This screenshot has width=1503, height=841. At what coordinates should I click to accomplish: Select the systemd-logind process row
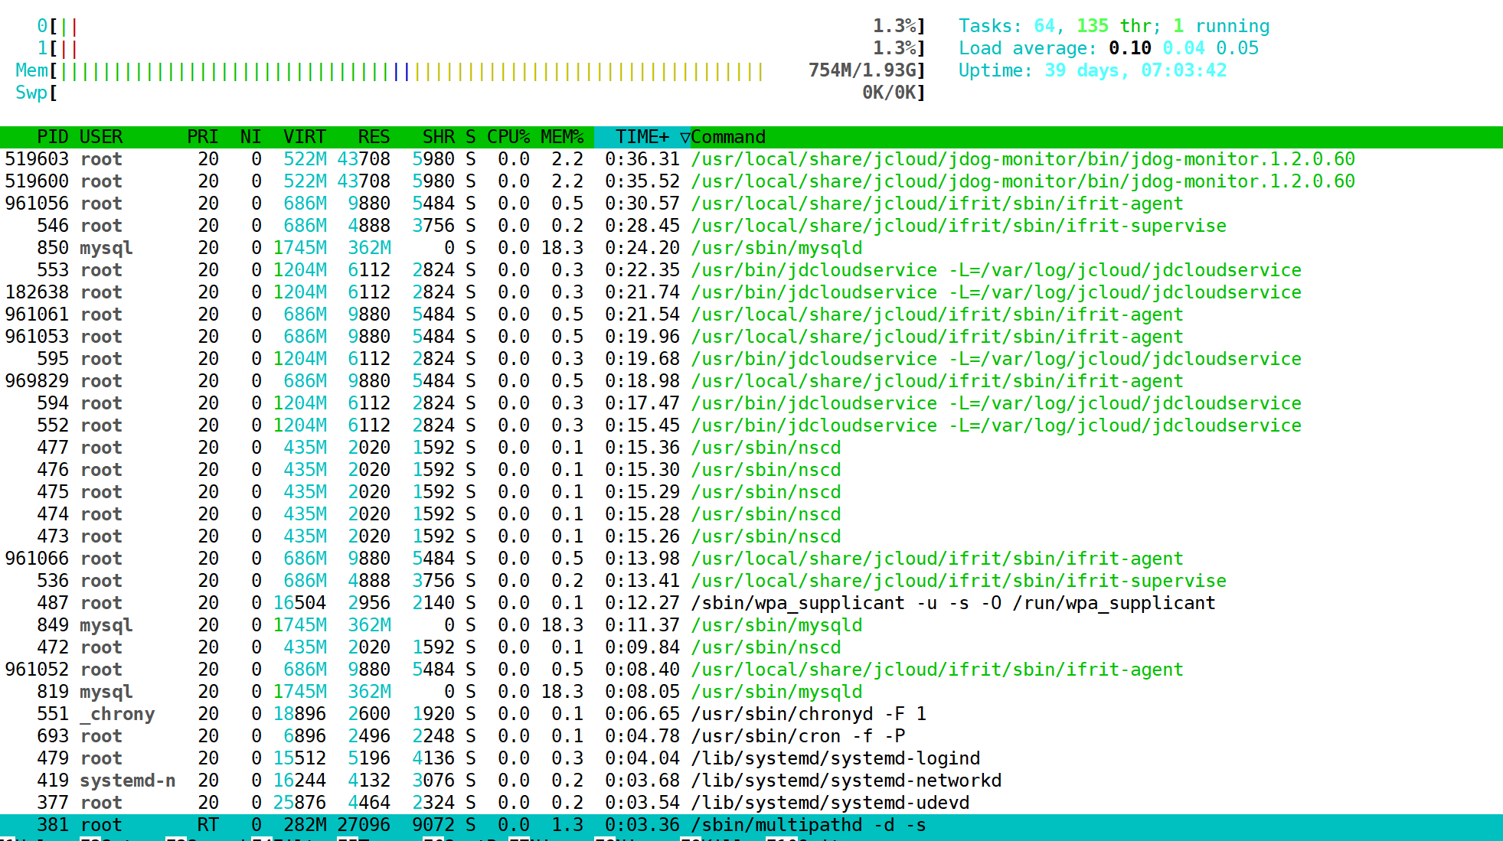tap(835, 759)
